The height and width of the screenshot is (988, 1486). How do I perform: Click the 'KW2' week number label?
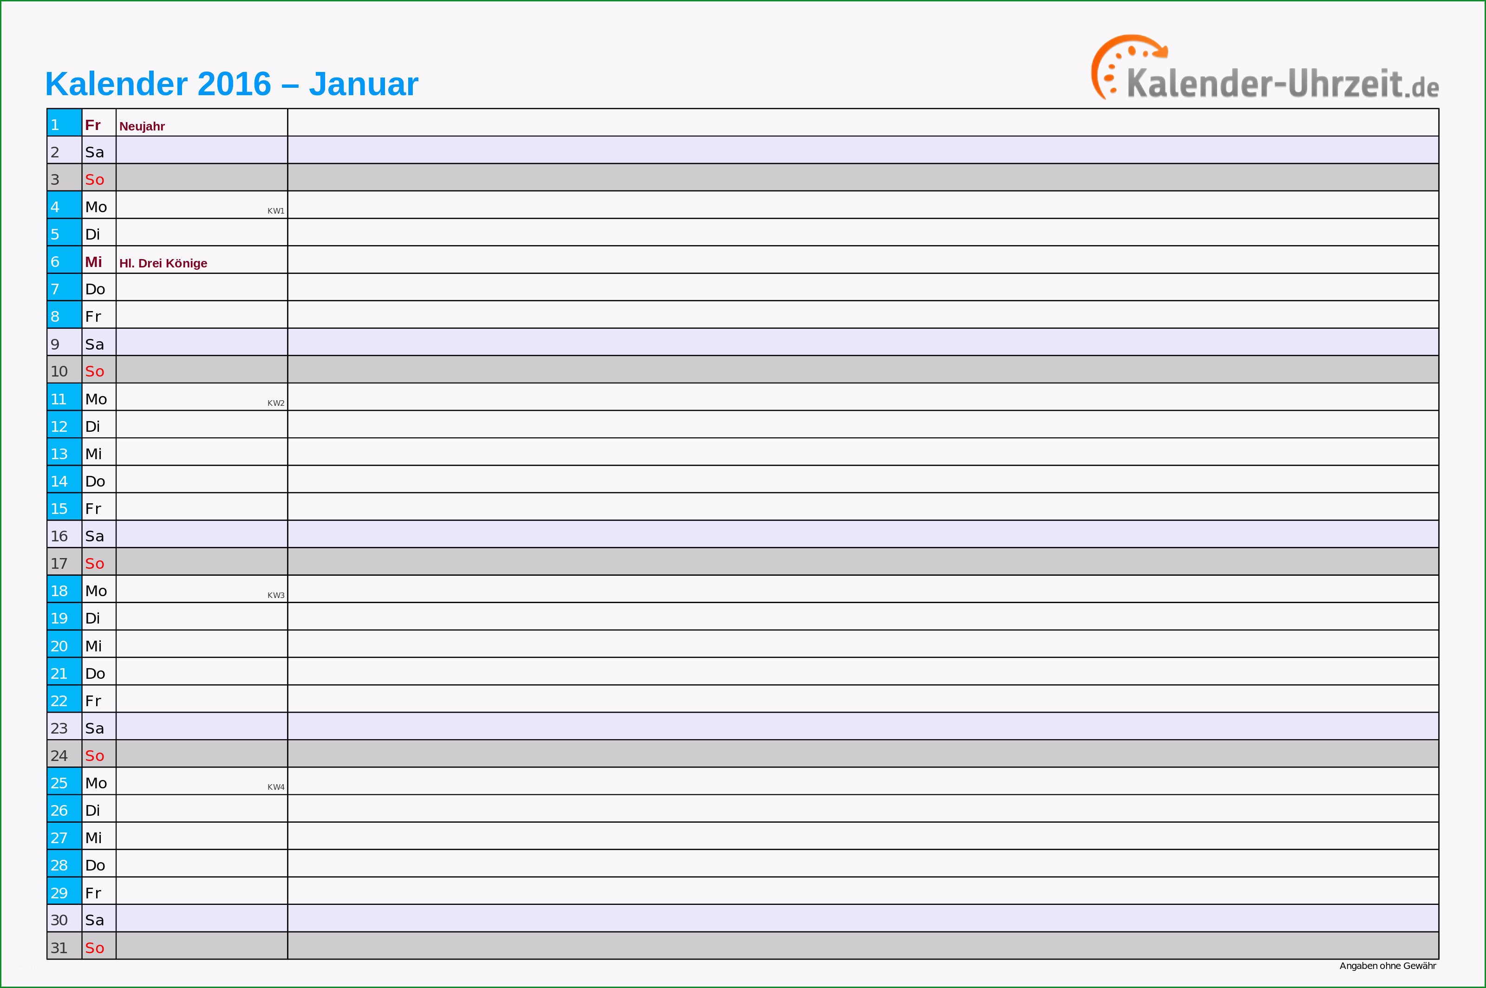pyautogui.click(x=275, y=403)
